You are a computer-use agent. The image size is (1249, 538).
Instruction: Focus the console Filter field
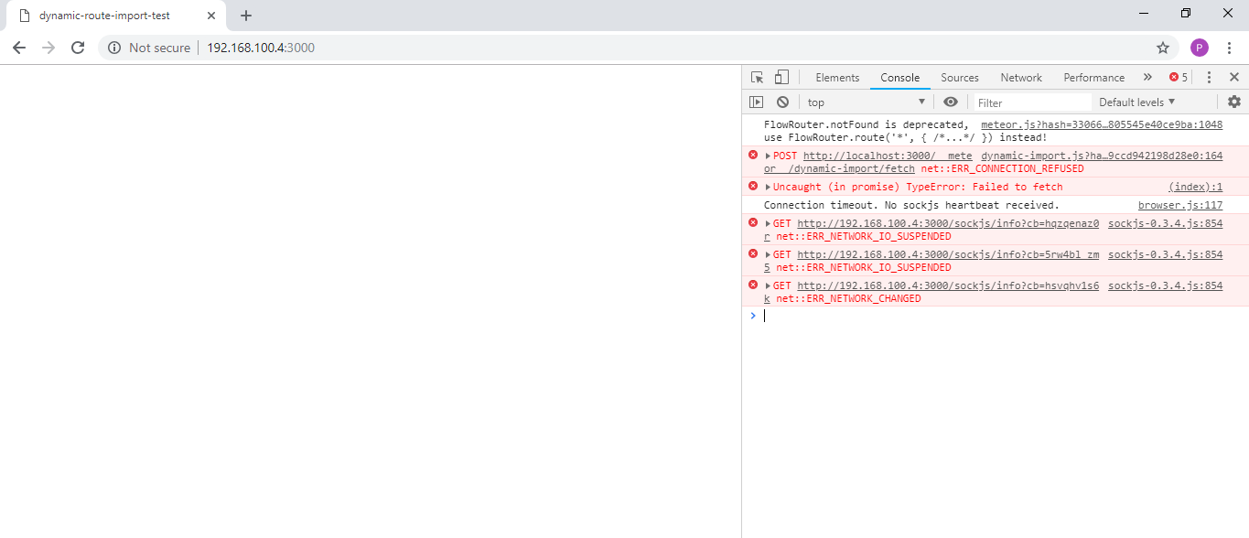coord(1032,102)
